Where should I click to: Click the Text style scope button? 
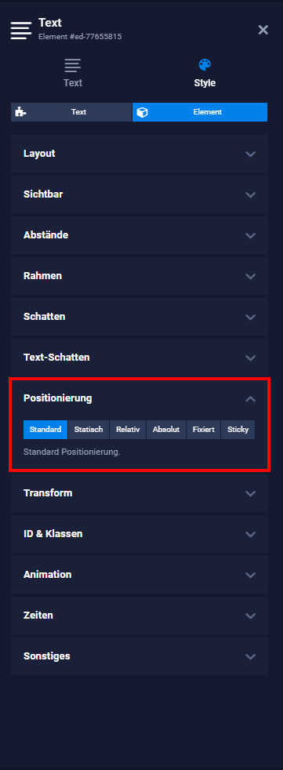tap(71, 112)
